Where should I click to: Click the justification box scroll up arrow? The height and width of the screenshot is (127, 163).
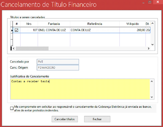point(152,81)
